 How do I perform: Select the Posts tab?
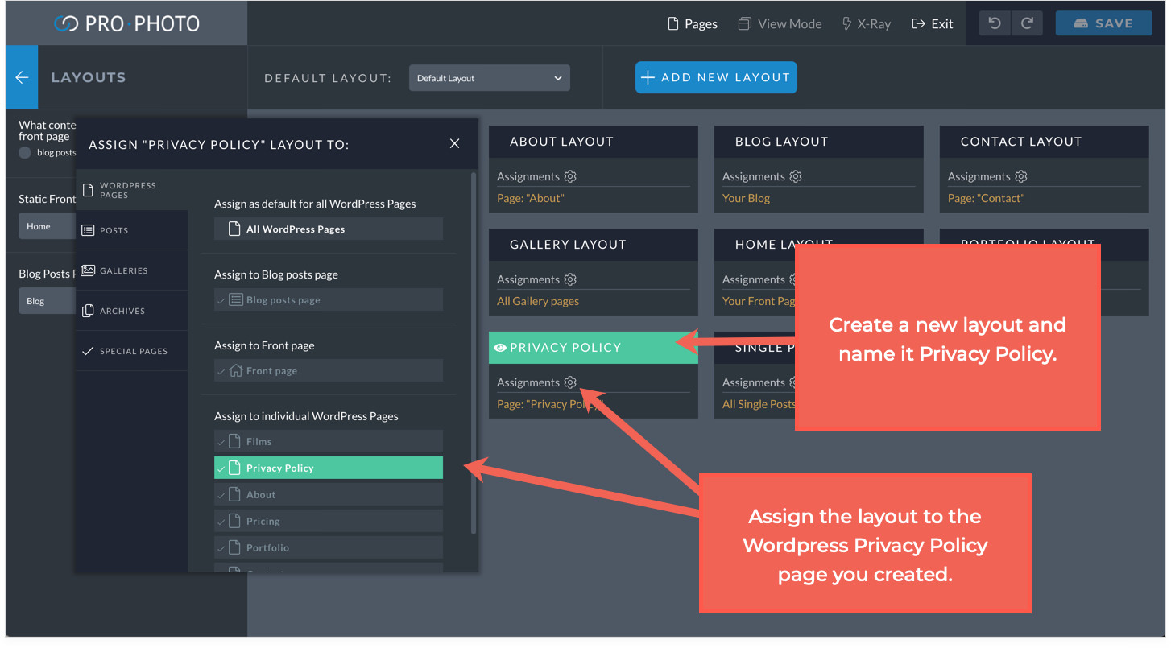click(x=131, y=230)
